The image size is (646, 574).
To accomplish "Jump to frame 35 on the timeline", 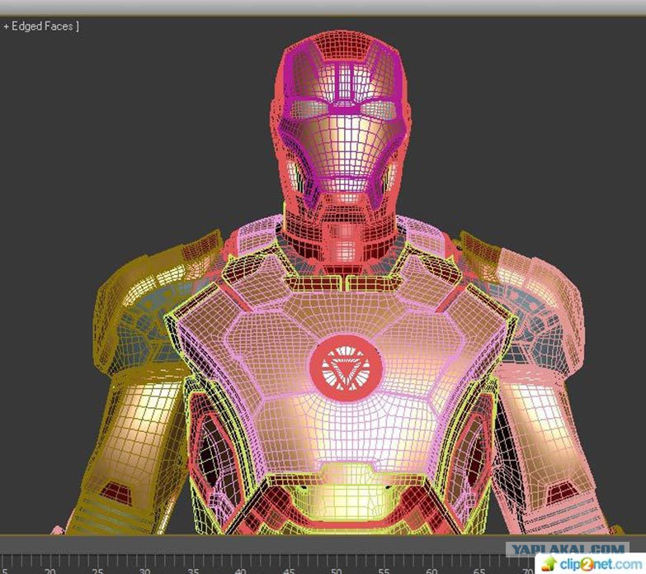I will [193, 571].
